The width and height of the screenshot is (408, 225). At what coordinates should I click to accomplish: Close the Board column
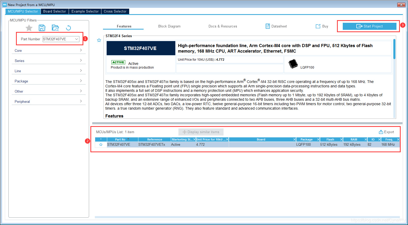(295, 139)
